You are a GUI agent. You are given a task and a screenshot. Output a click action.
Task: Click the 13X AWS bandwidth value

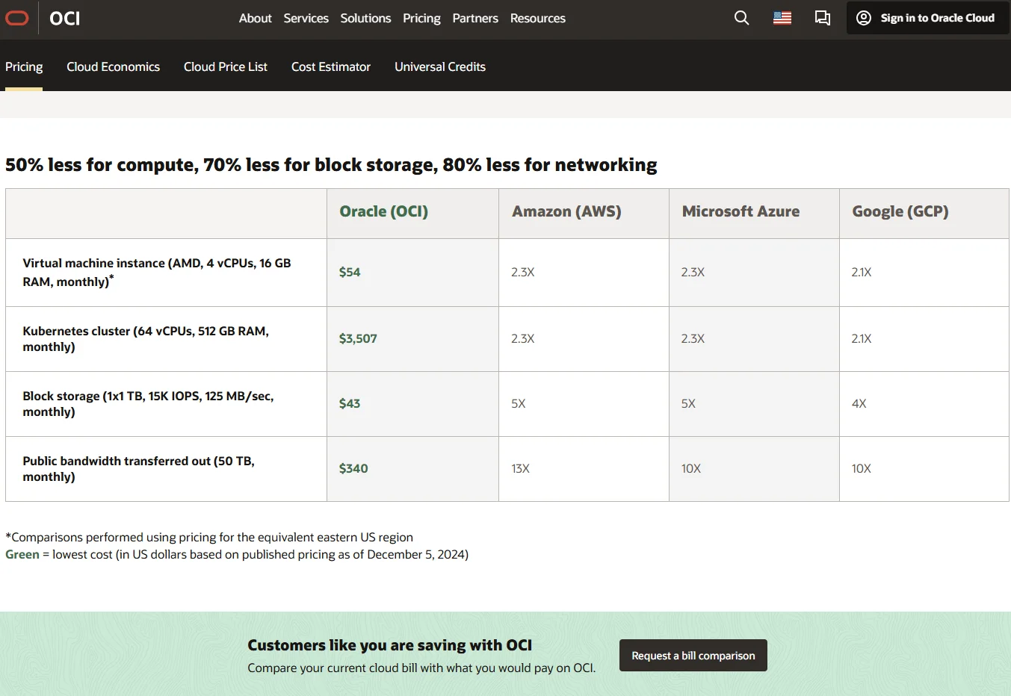point(521,468)
